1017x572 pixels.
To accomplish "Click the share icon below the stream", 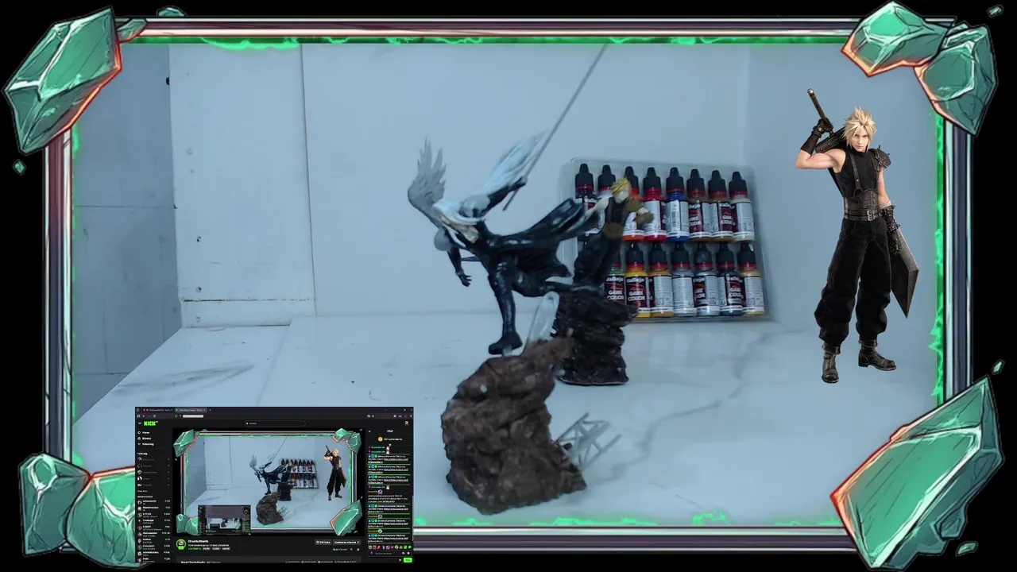I will pyautogui.click(x=351, y=549).
